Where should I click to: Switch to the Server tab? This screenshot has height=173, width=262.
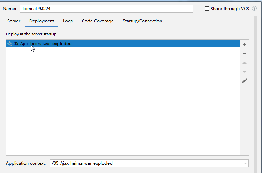pos(14,21)
